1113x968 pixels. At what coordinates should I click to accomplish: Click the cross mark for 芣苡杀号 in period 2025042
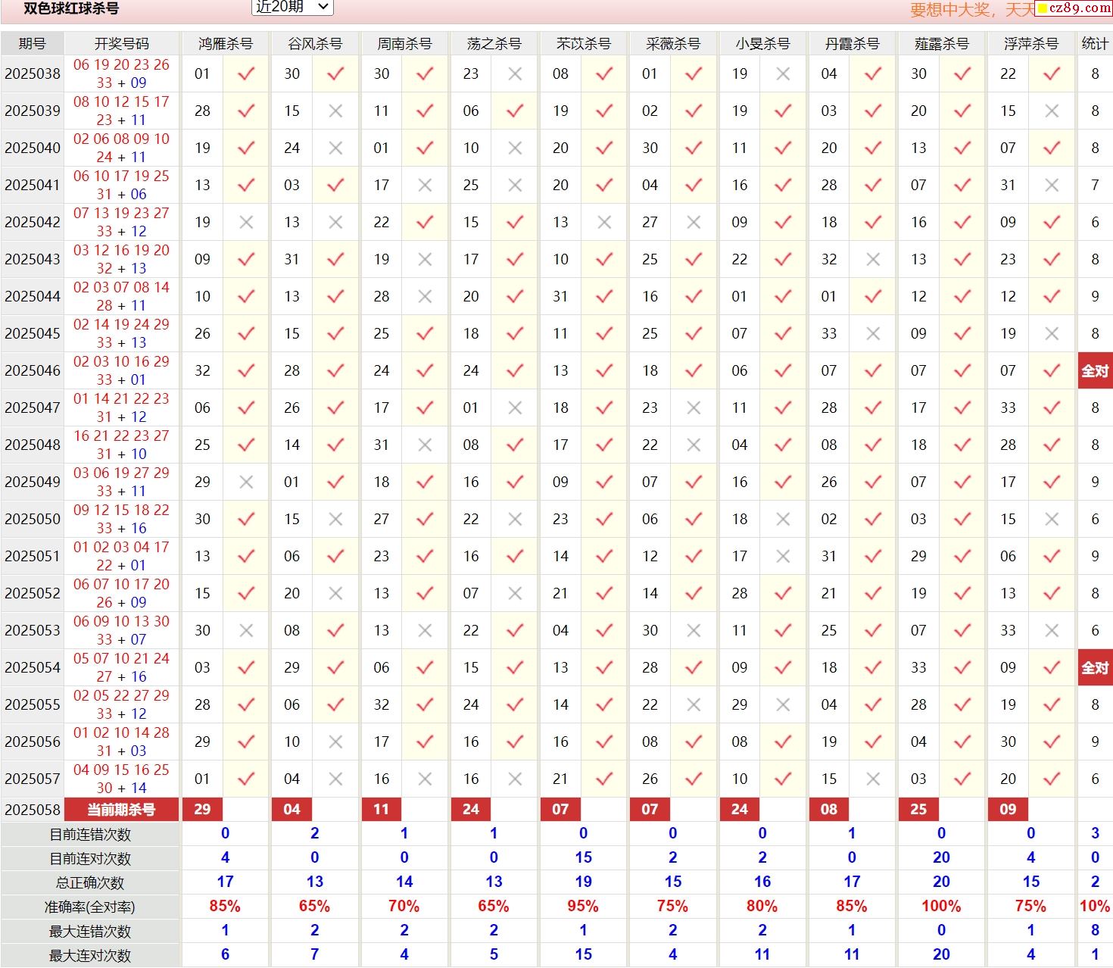tap(604, 223)
